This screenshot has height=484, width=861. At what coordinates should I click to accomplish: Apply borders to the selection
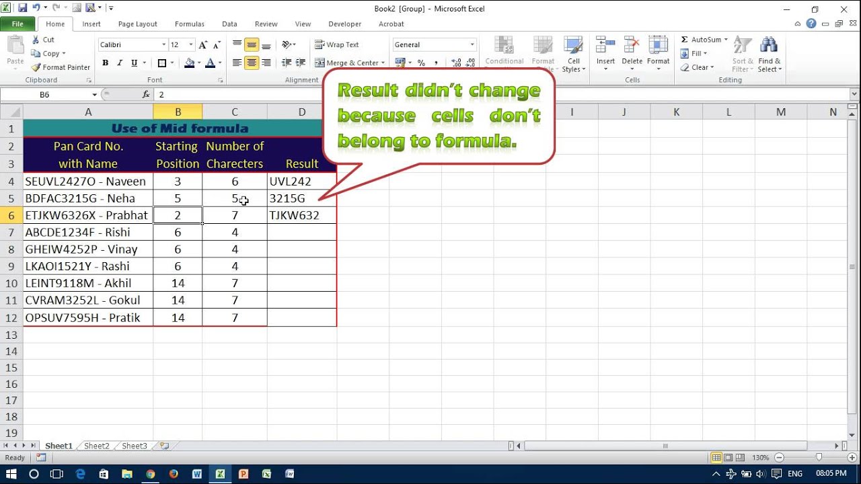pos(161,63)
